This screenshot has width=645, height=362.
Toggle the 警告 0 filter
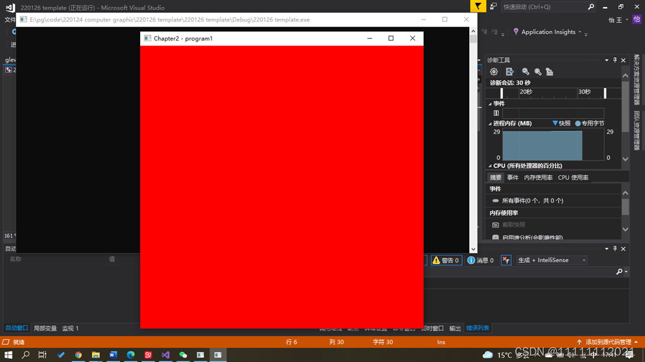pyautogui.click(x=446, y=260)
